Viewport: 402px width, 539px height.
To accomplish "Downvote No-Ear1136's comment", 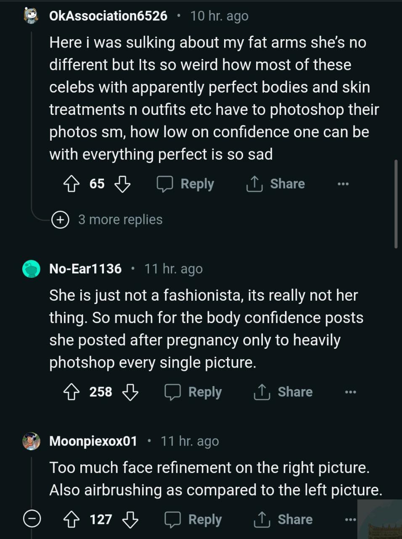I will click(x=130, y=392).
